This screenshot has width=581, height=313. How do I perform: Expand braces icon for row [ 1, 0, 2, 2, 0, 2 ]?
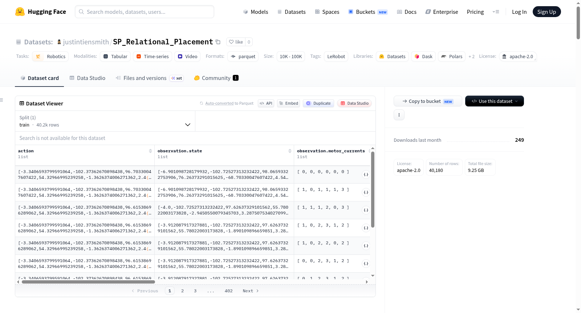point(366,246)
